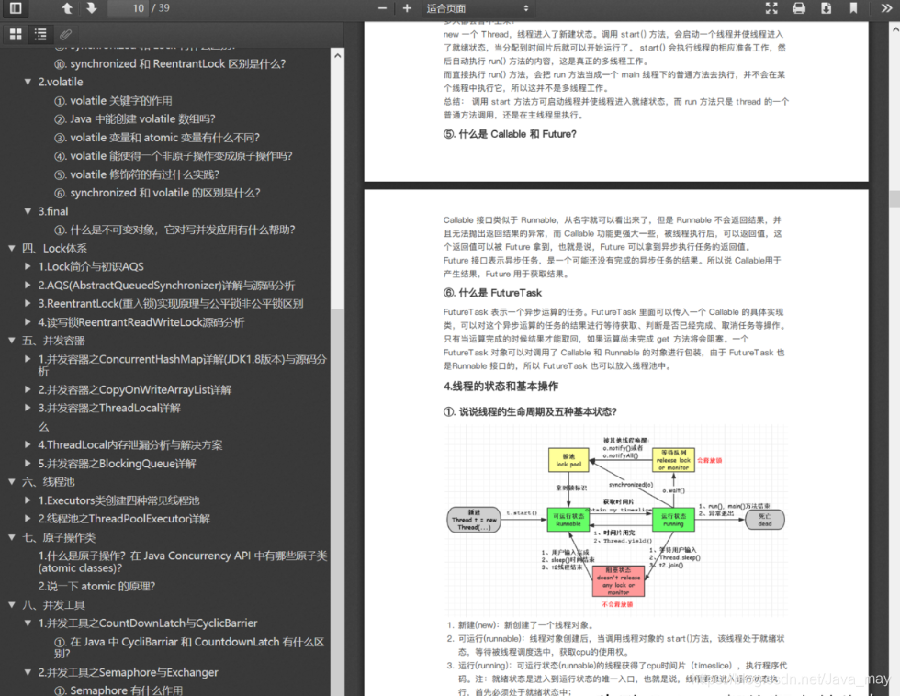Screen dimensions: 900x696
Task: Show attachments paperclip view
Action: coord(65,34)
